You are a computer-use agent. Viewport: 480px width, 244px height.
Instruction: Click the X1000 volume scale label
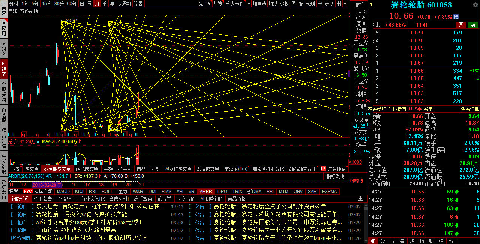(x=355, y=162)
